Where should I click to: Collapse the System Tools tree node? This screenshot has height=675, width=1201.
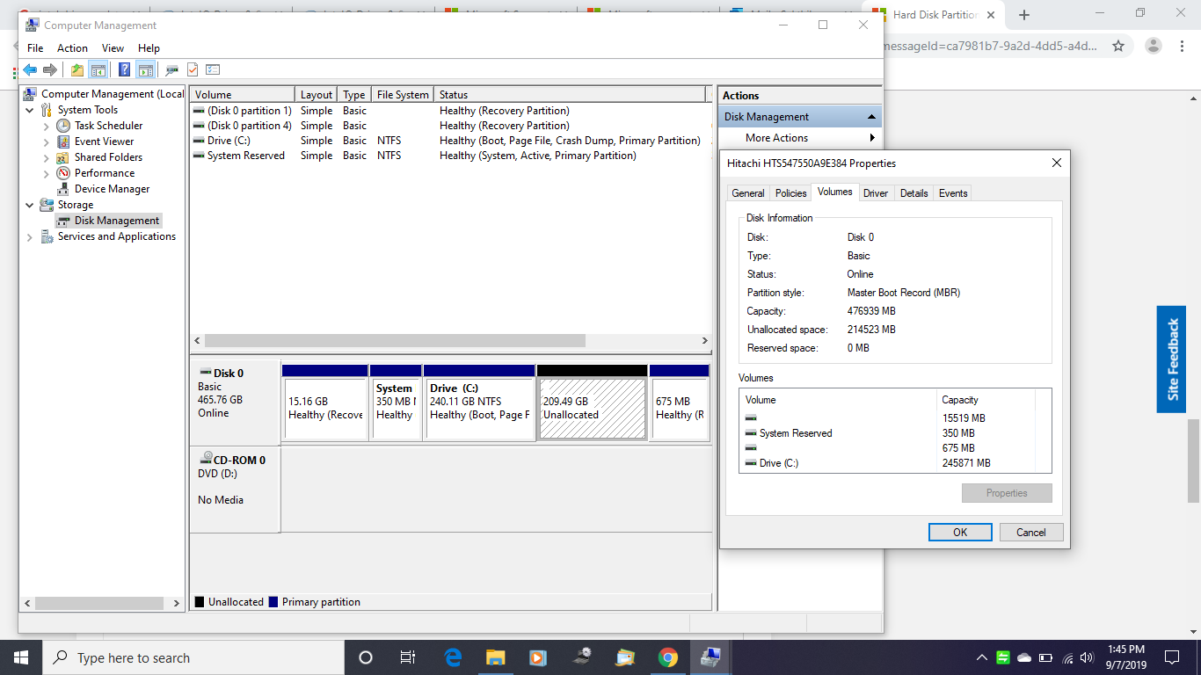[x=30, y=110]
